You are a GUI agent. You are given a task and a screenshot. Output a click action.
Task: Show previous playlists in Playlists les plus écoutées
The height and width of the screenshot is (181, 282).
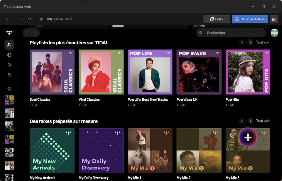242,42
